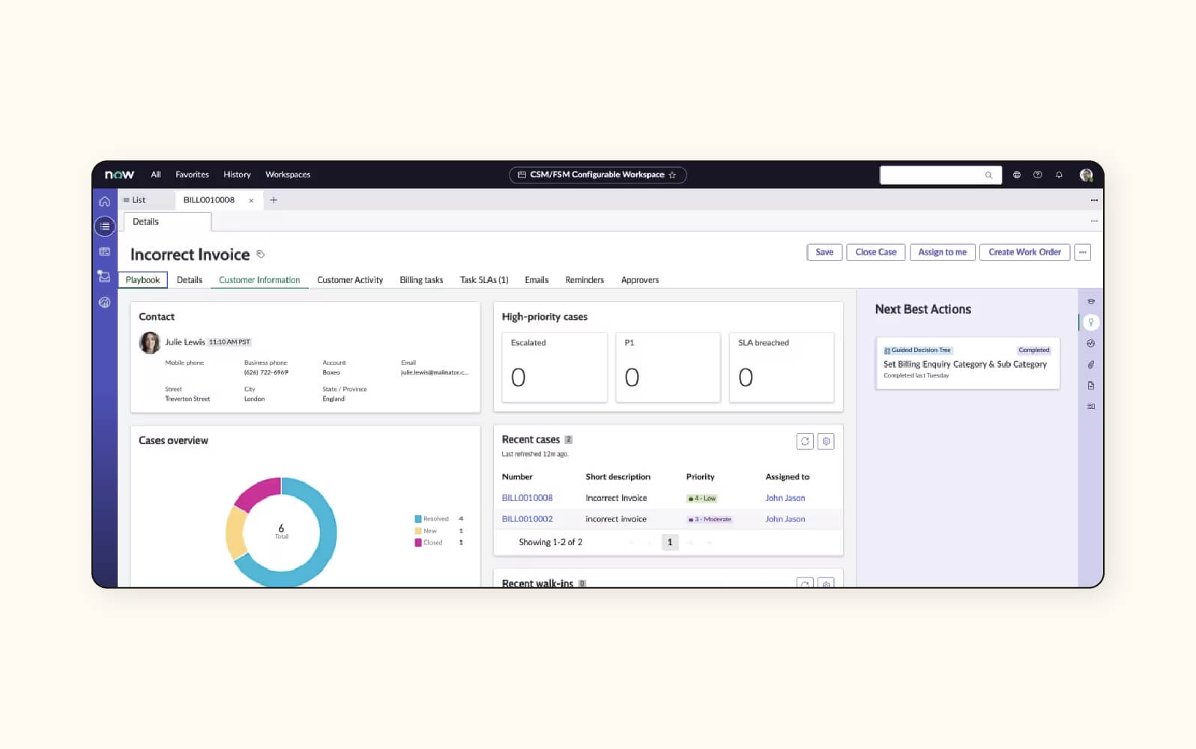Open the Set Billing Enquiry Category card
Viewport: 1196px width, 749px height.
point(967,363)
